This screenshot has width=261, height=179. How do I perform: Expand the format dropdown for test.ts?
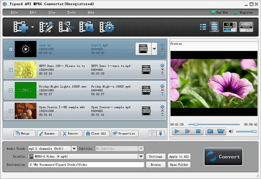click(154, 49)
